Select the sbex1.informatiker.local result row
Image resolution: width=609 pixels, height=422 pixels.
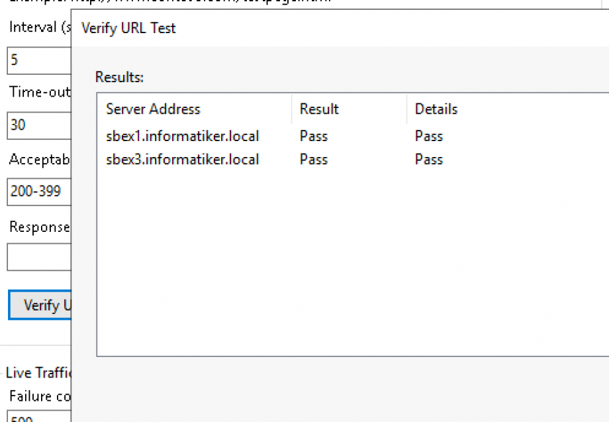(x=182, y=136)
